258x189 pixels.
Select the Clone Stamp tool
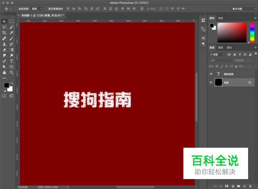tap(4, 44)
